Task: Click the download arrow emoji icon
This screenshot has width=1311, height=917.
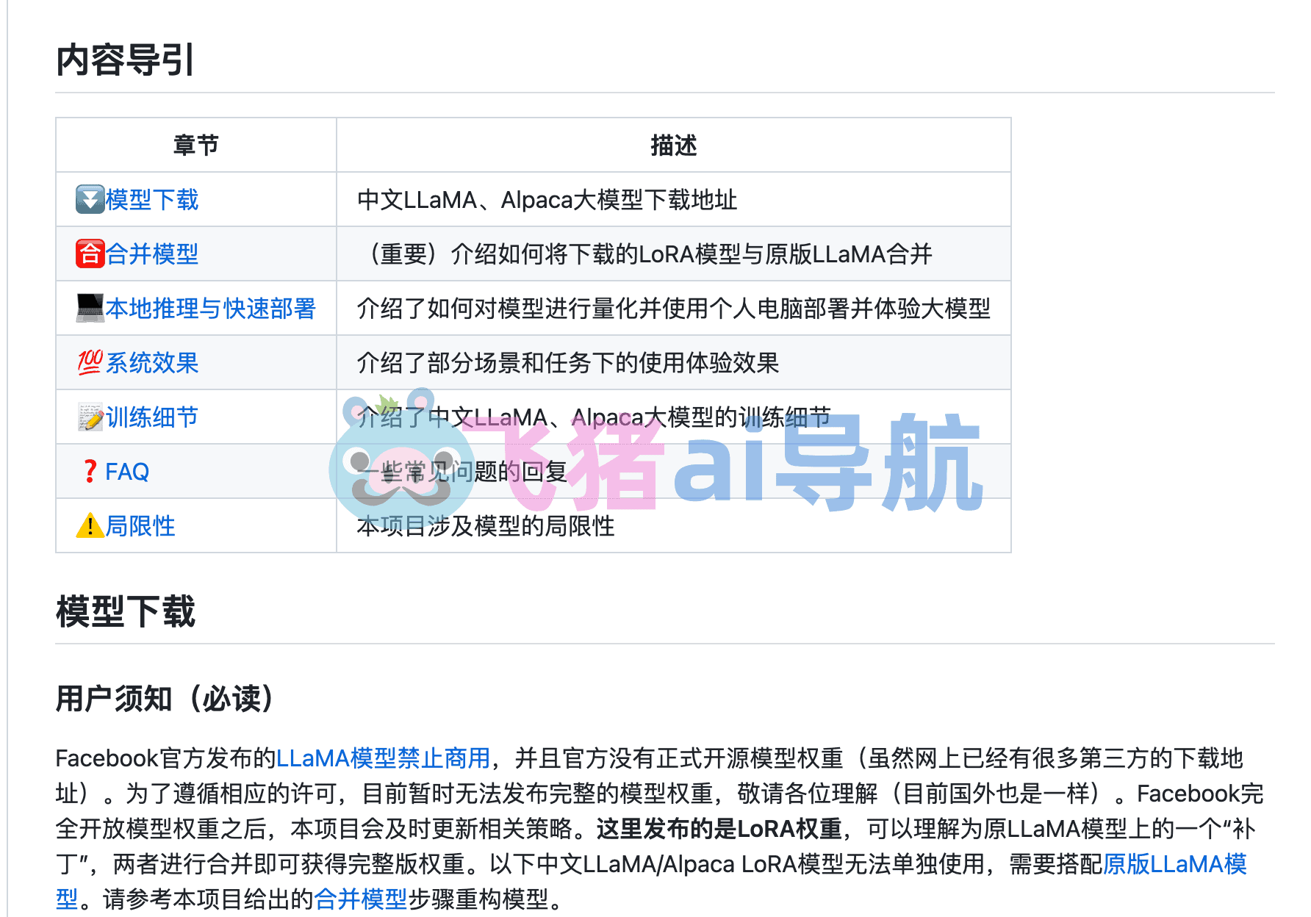Action: pyautogui.click(x=90, y=199)
